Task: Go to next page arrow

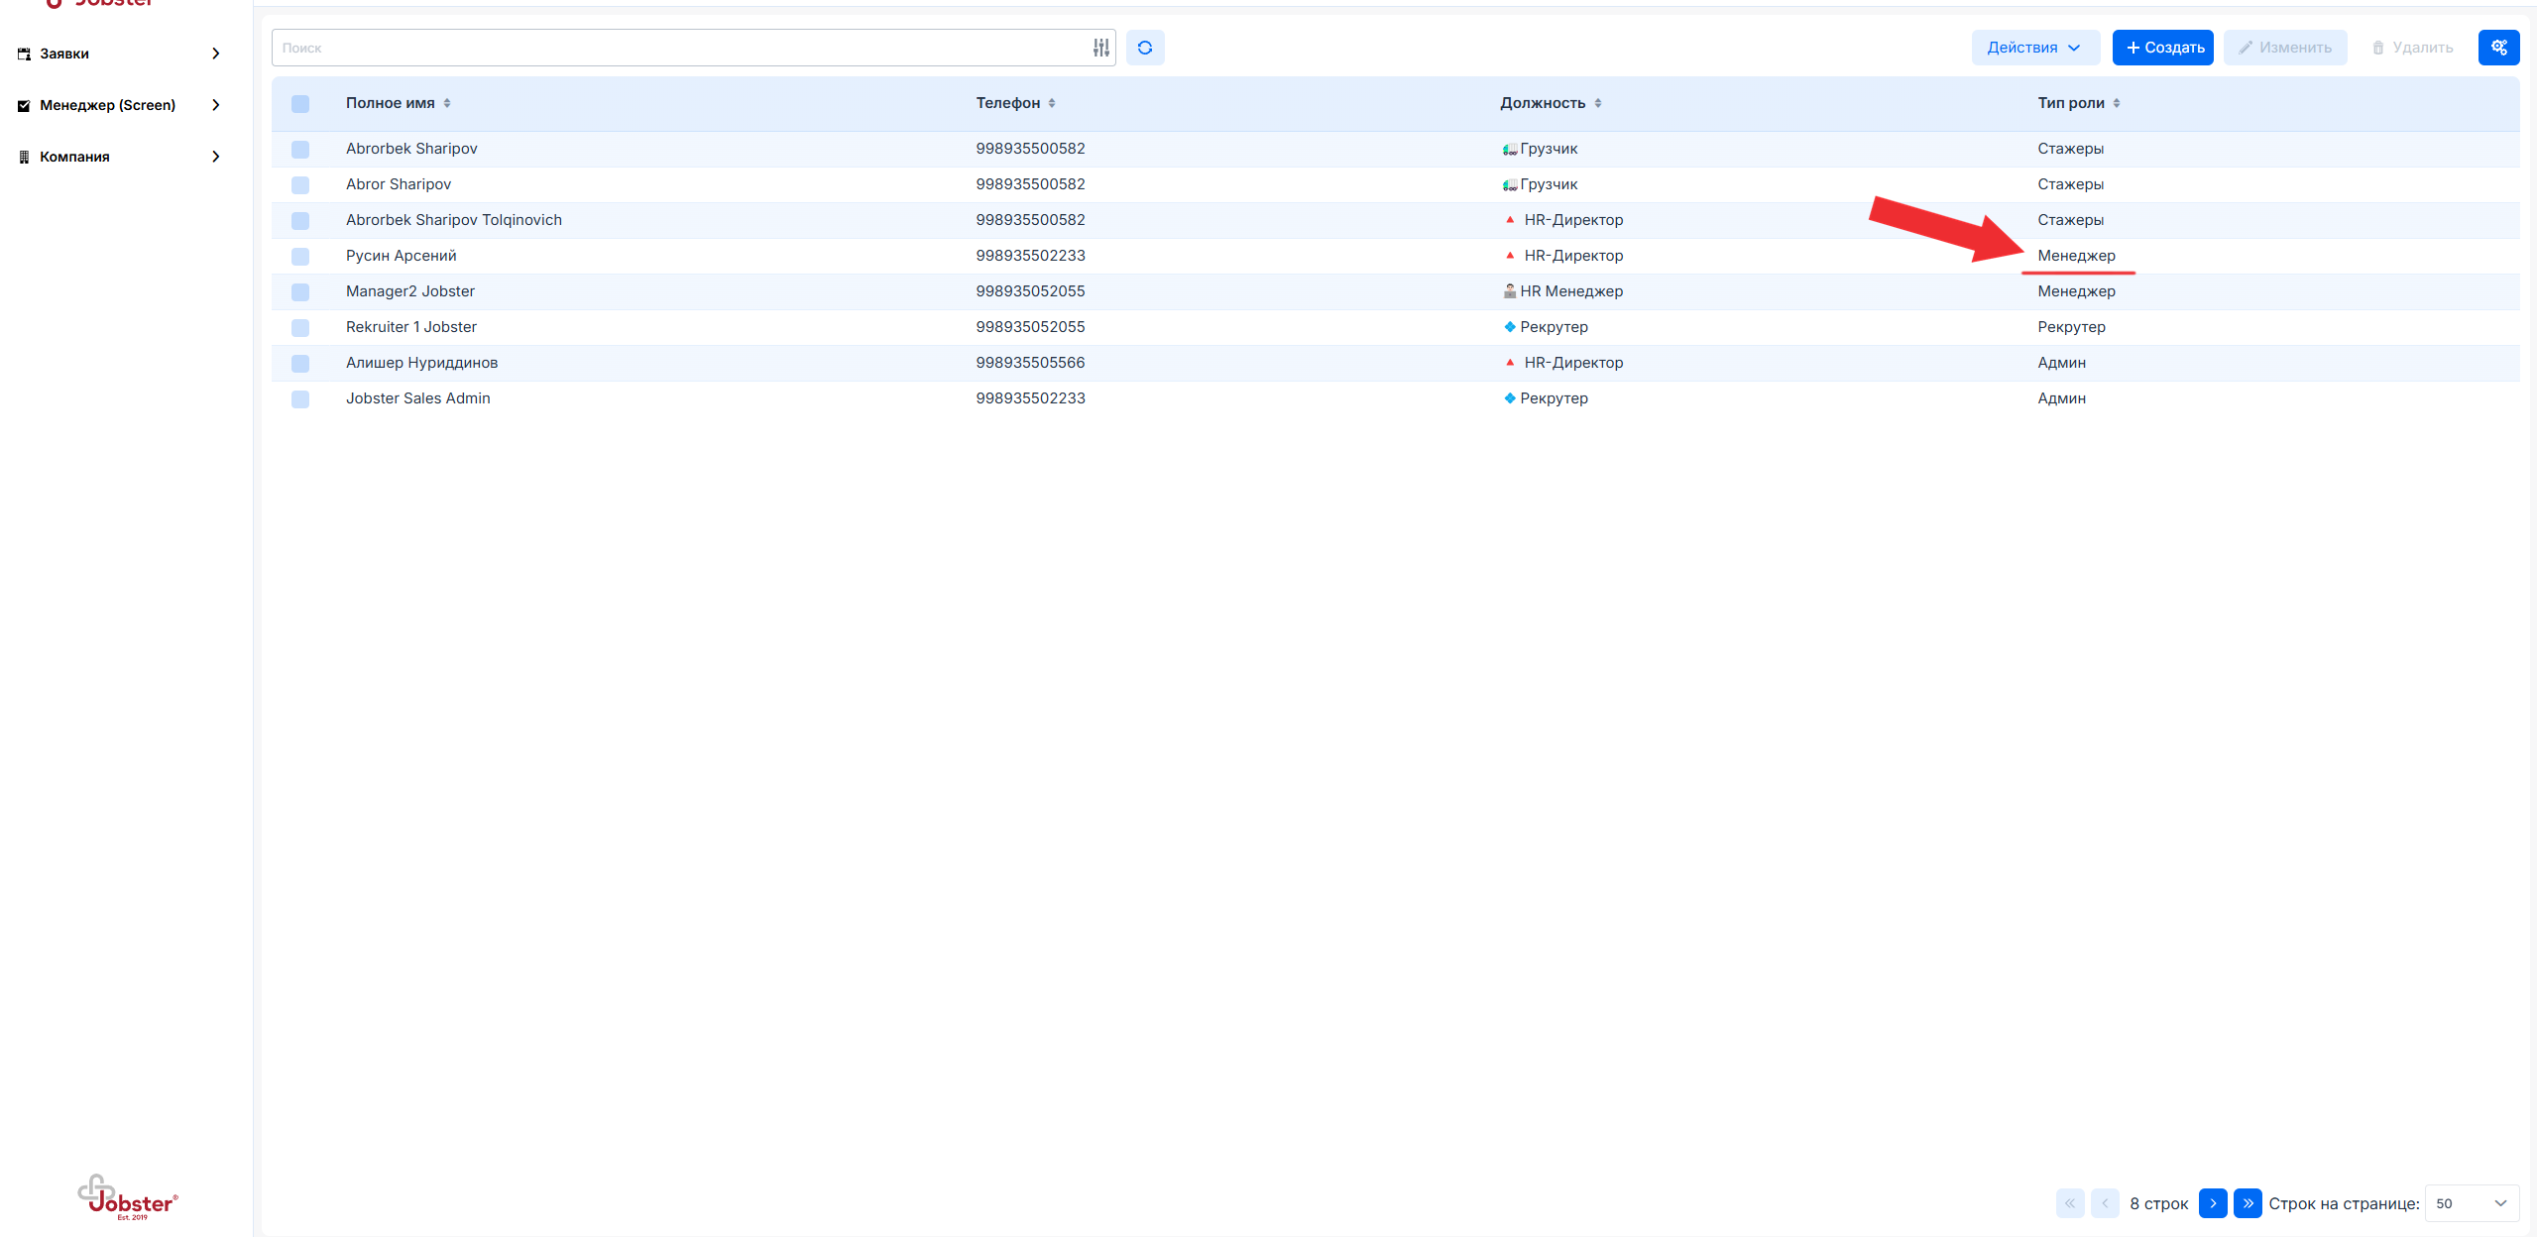Action: 2212,1202
